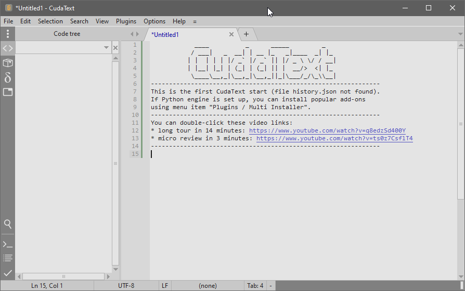Choose lexer via (none) status field
This screenshot has width=465, height=291.
pyautogui.click(x=208, y=286)
